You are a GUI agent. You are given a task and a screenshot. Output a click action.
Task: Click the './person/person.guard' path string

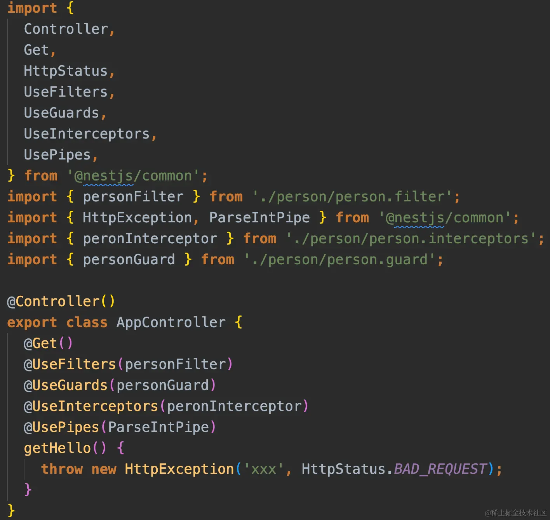point(340,260)
